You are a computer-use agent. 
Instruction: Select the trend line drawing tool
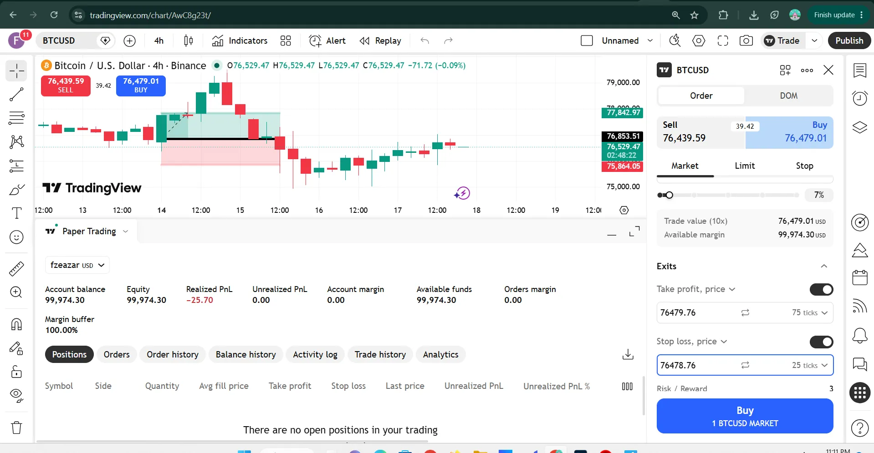click(16, 95)
